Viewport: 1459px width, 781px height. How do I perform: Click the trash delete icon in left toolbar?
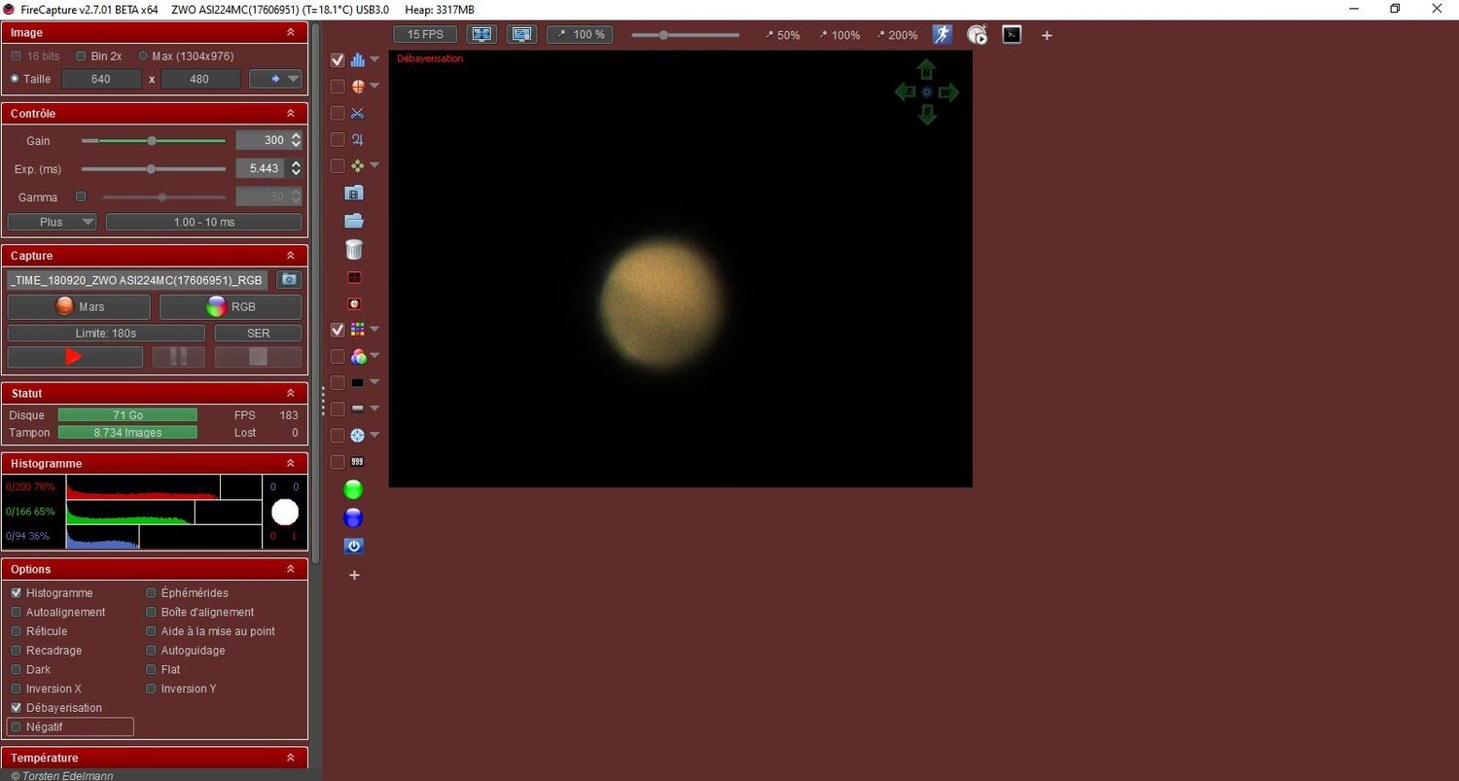coord(354,250)
